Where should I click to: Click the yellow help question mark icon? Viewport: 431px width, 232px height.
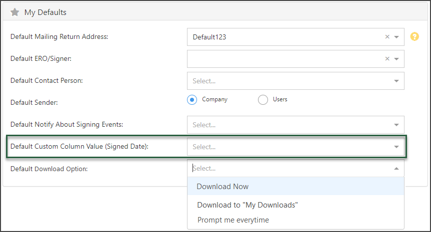pos(414,36)
